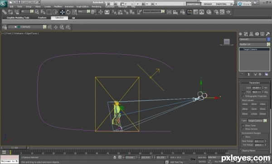
Task: Click Use Pivot Point Center icon
Action: pos(94,12)
